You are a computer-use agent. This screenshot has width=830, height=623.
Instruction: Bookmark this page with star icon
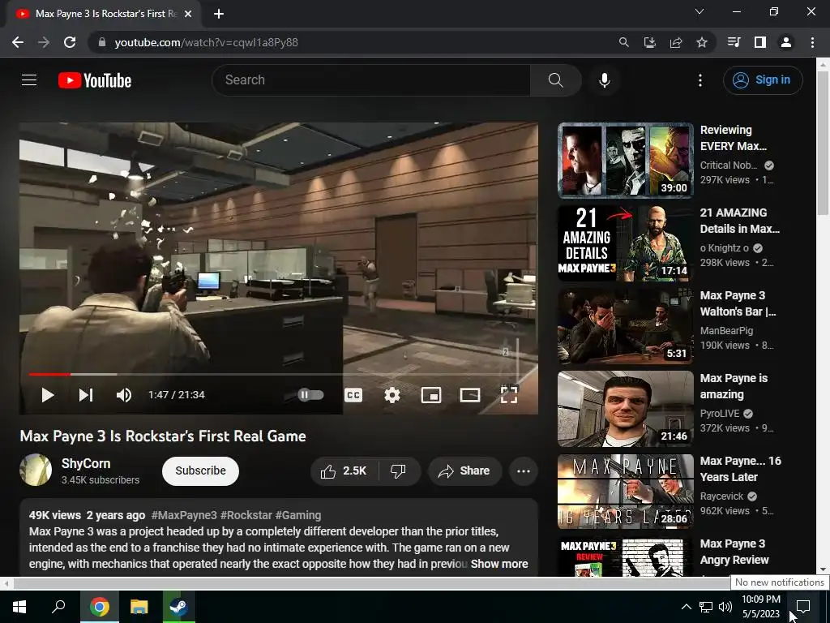[x=701, y=42]
